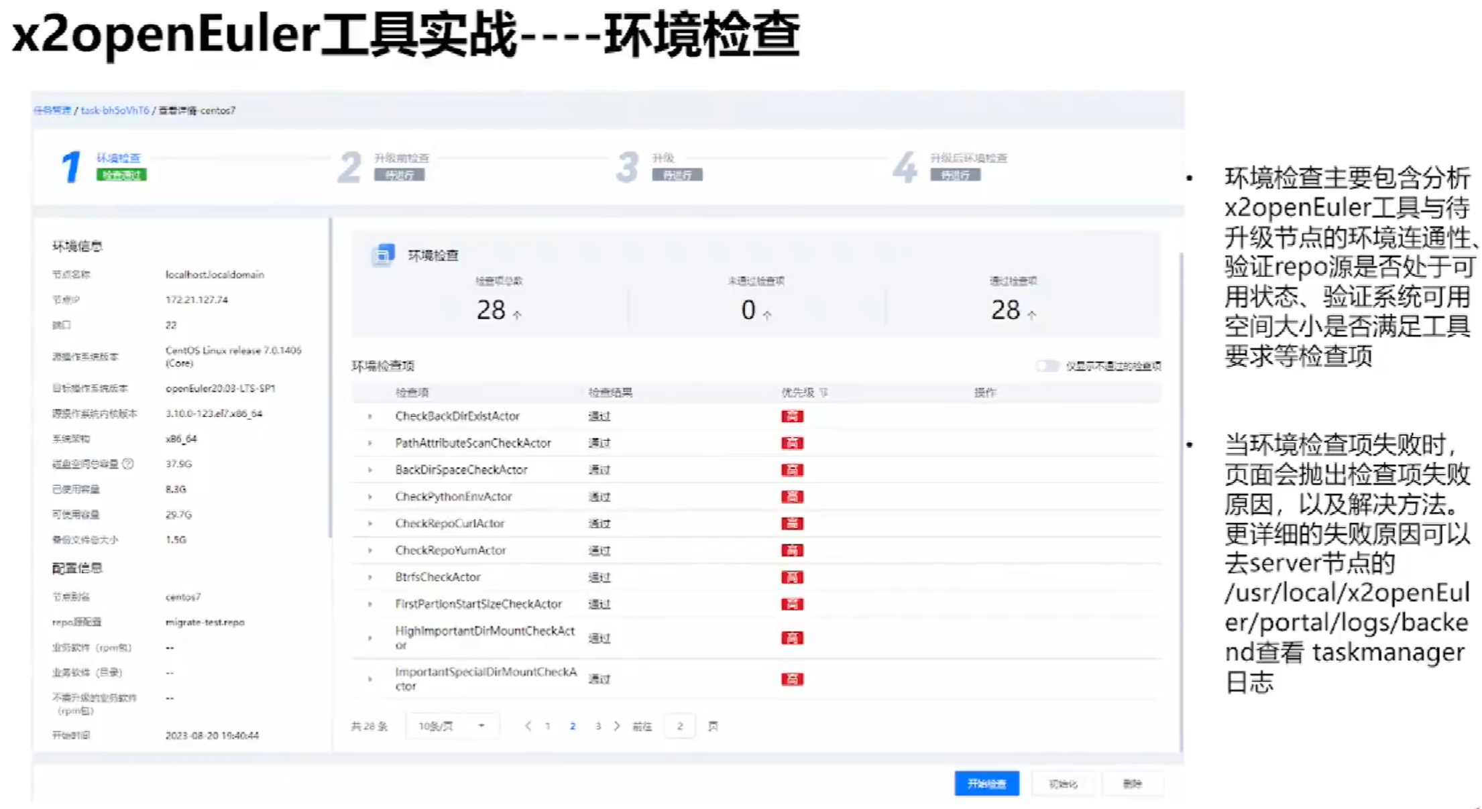
Task: Select step 3 升级
Action: coord(659,166)
